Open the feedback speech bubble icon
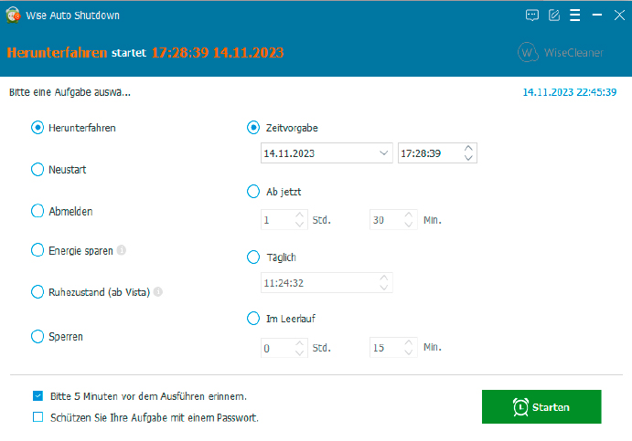 pos(532,16)
